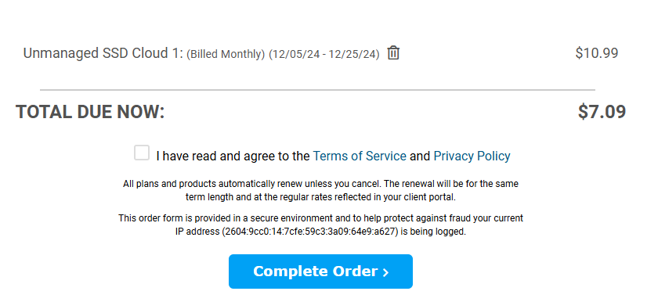
Task: Click the 'I have read and agree' label
Action: pyautogui.click(x=233, y=156)
